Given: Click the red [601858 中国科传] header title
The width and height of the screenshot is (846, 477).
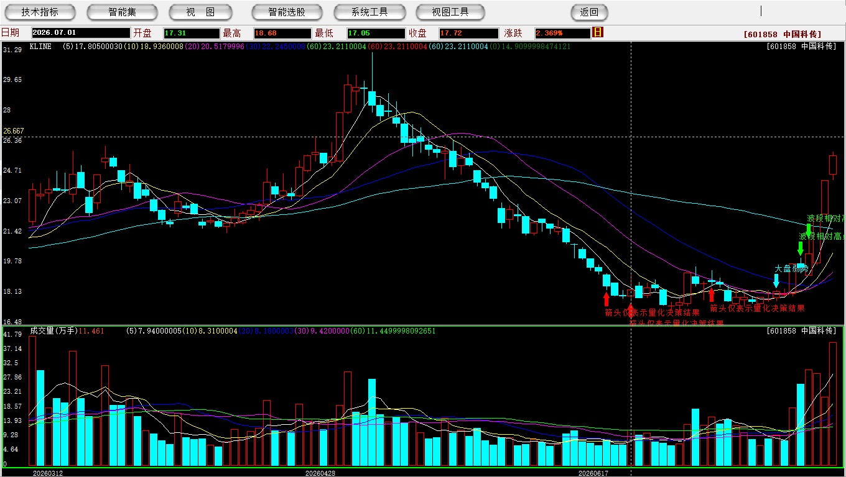Looking at the screenshot, I should click(x=783, y=34).
